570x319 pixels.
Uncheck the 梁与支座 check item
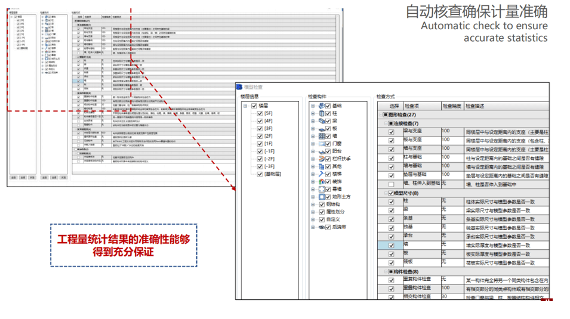(392, 132)
